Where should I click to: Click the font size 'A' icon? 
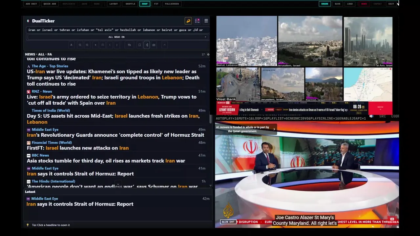point(71,45)
